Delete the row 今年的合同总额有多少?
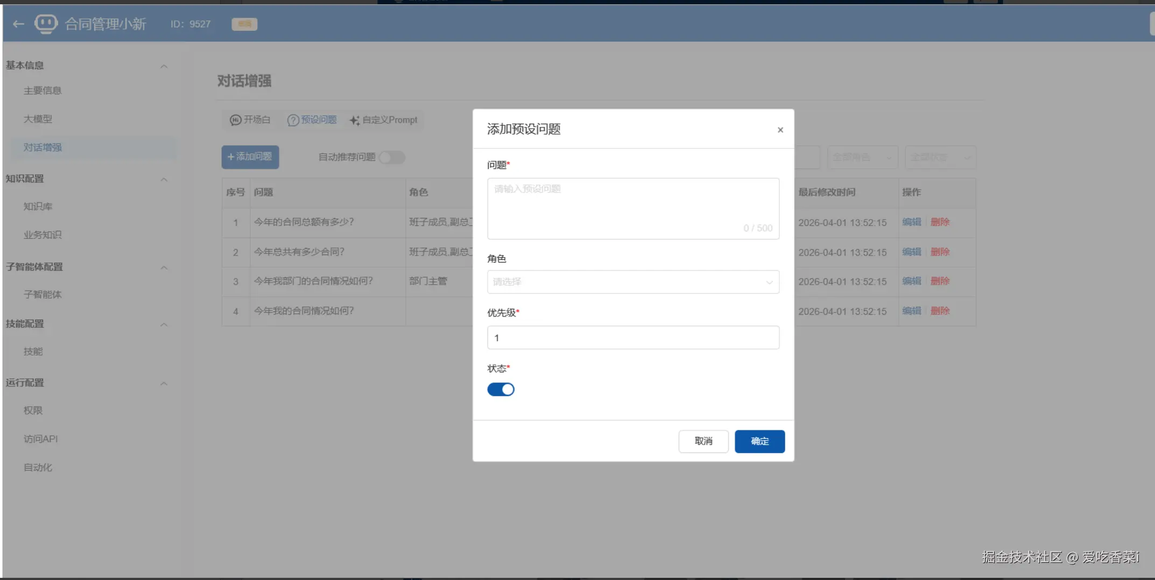This screenshot has height=580, width=1155. pyautogui.click(x=940, y=222)
